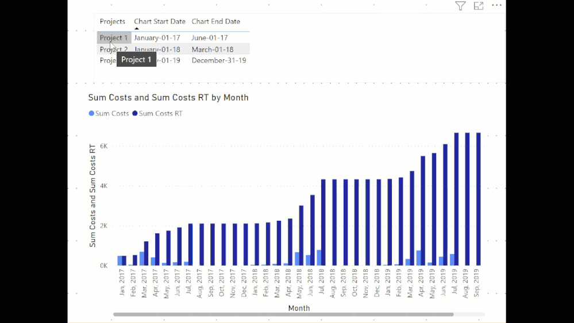The image size is (574, 323).
Task: Select the June-01-17 end date cell
Action: tap(209, 38)
